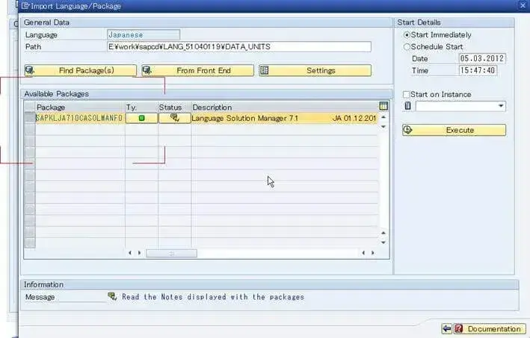Enable the Start on Instance checkbox
The width and height of the screenshot is (530, 338).
coord(407,94)
